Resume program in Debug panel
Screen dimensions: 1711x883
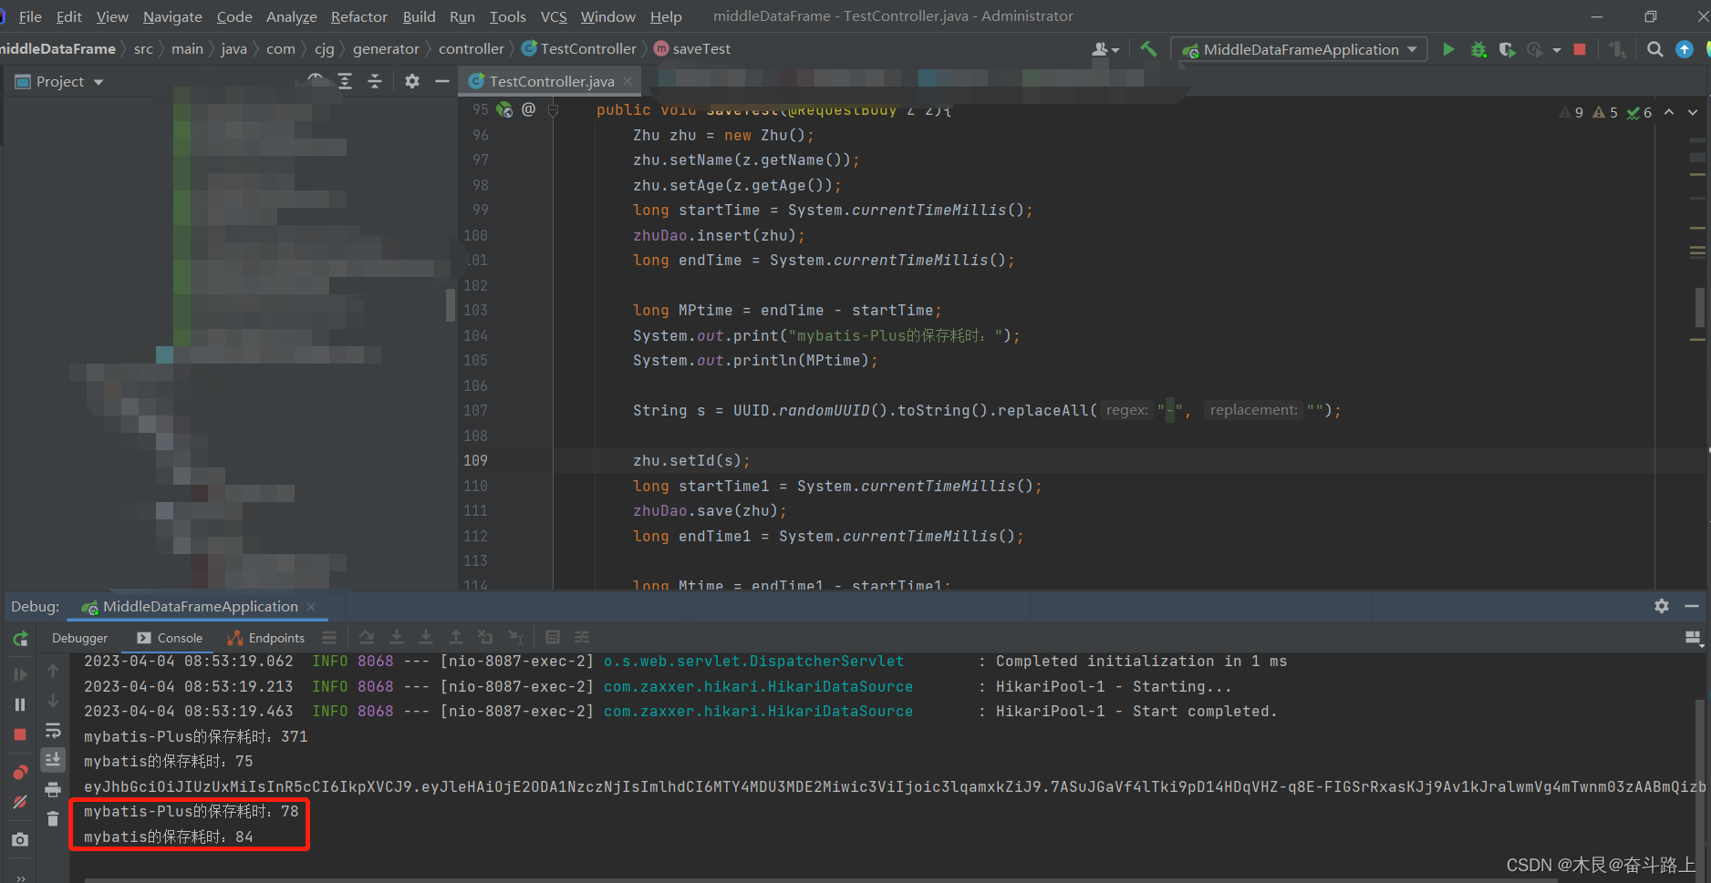click(x=20, y=674)
